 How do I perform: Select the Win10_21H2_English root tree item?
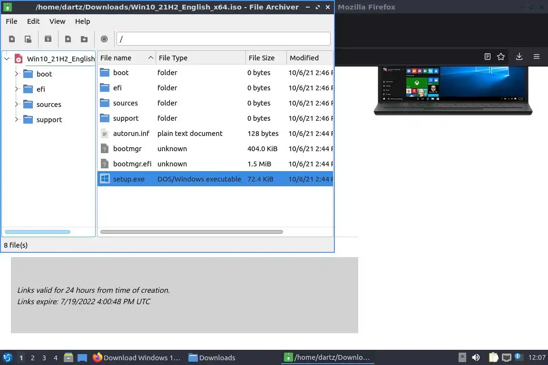point(55,58)
